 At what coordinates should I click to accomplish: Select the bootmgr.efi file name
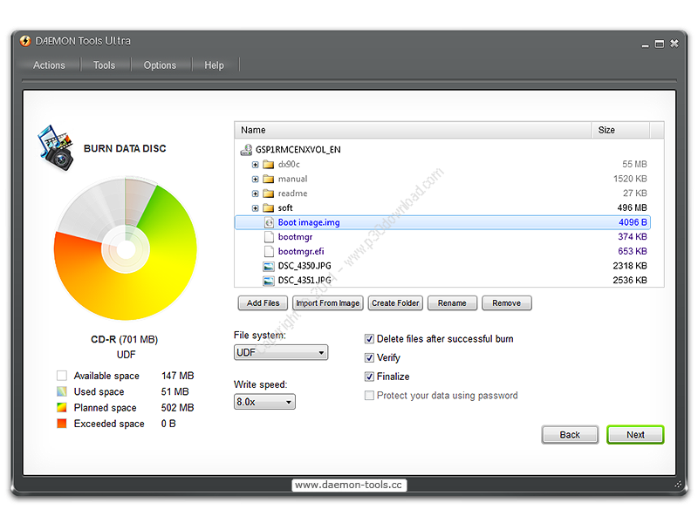pyautogui.click(x=301, y=252)
